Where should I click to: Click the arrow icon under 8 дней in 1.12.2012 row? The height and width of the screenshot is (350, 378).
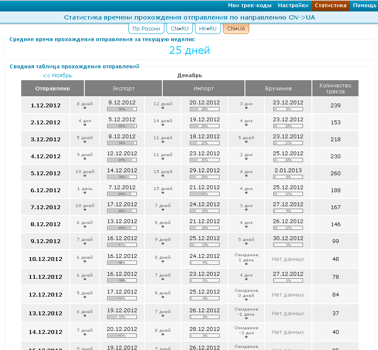coord(85,108)
